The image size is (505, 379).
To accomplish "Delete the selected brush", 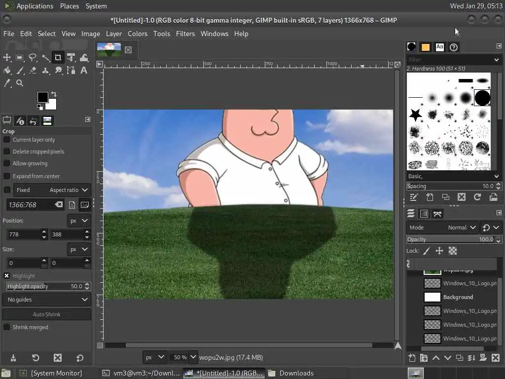I will click(x=462, y=197).
